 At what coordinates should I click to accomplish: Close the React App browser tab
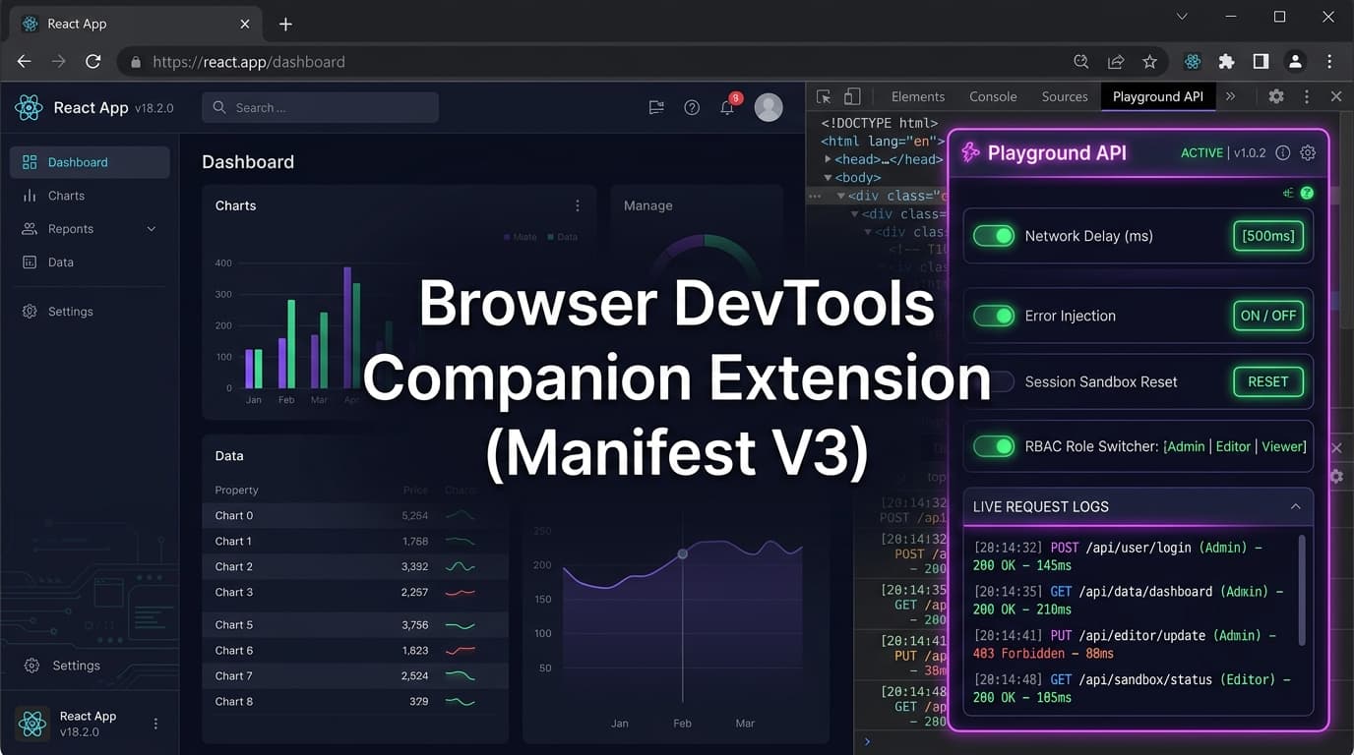click(x=245, y=24)
